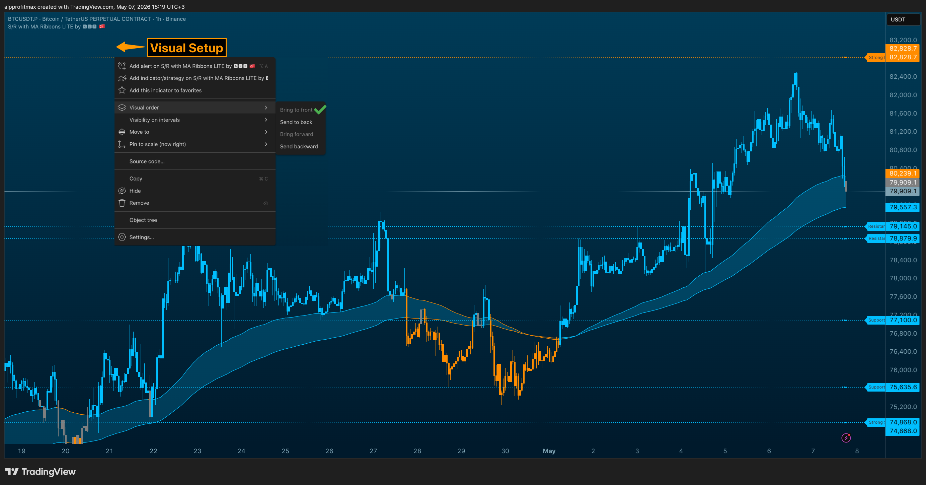Open Settings… from the context menu
The image size is (926, 485).
pos(195,237)
